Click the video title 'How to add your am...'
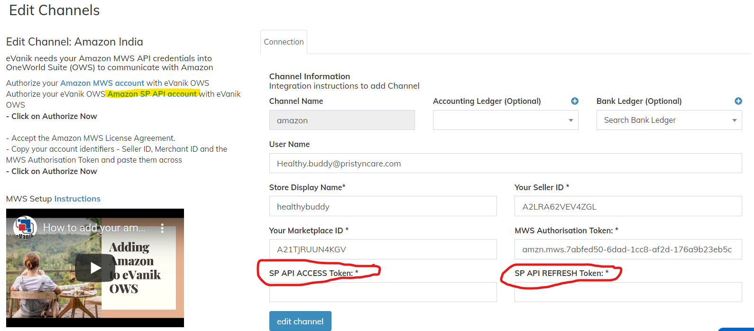 (x=94, y=228)
